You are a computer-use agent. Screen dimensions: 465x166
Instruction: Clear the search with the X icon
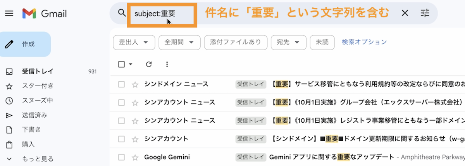click(x=405, y=13)
